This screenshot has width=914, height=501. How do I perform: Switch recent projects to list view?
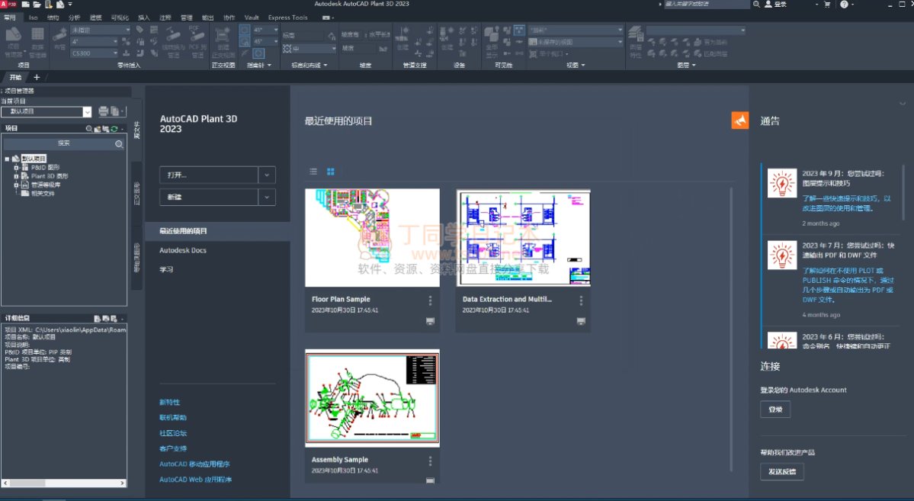(x=313, y=172)
